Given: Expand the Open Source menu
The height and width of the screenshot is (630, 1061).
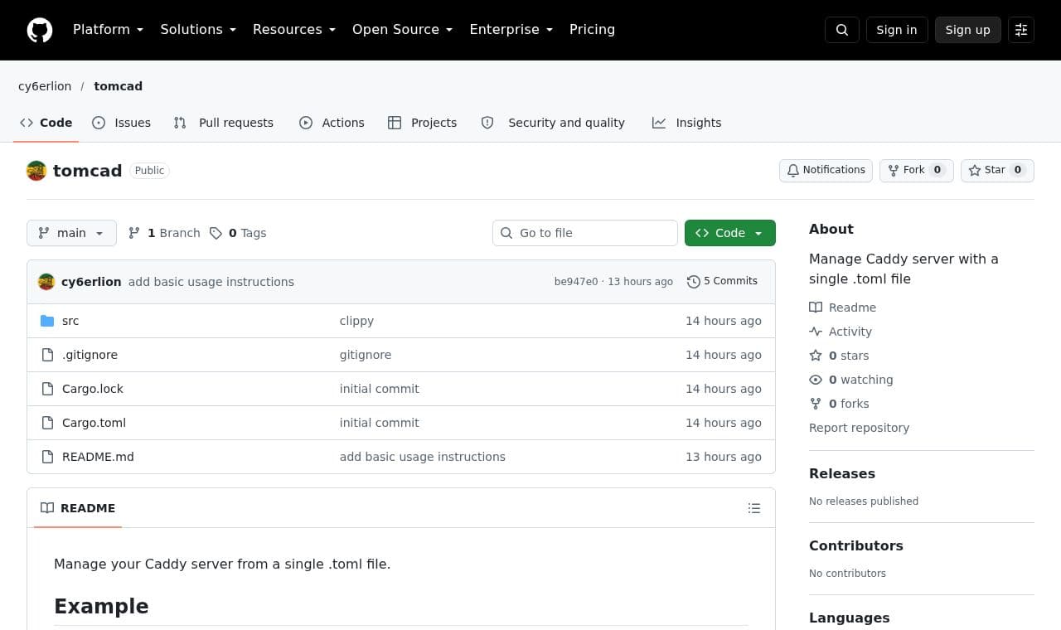Looking at the screenshot, I should coord(403,30).
